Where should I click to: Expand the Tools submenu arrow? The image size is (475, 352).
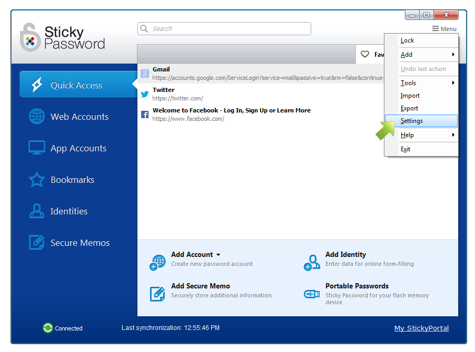pos(453,83)
